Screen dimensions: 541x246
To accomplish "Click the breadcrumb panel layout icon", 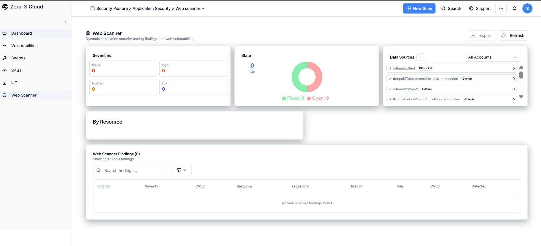I will tap(93, 8).
